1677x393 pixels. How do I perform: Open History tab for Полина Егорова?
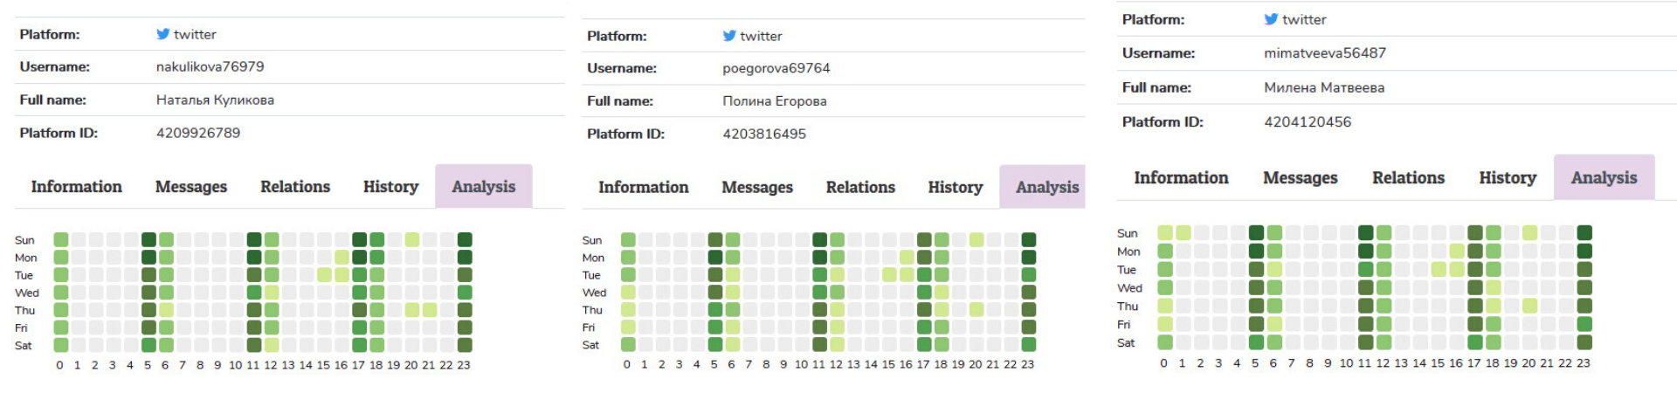(x=955, y=188)
